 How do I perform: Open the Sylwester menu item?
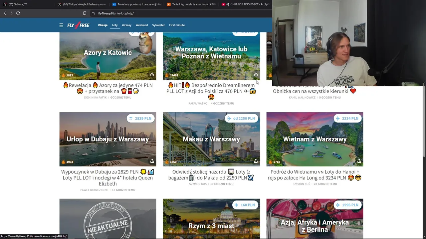pos(158,25)
